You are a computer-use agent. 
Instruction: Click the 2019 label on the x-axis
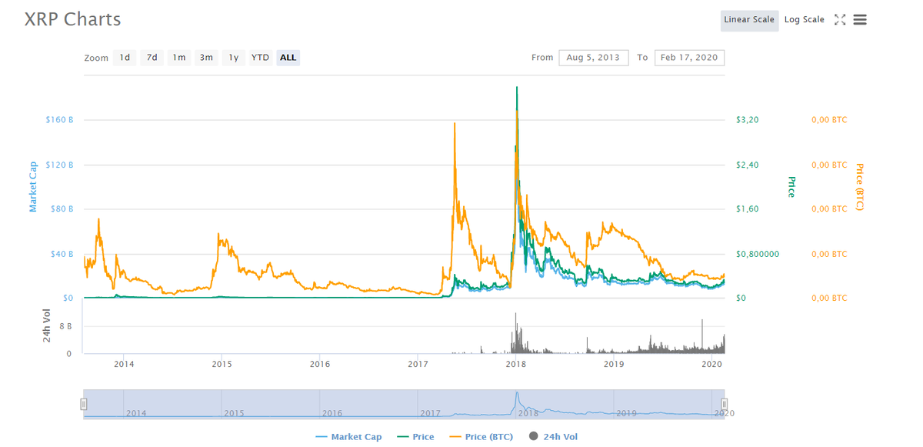click(613, 363)
